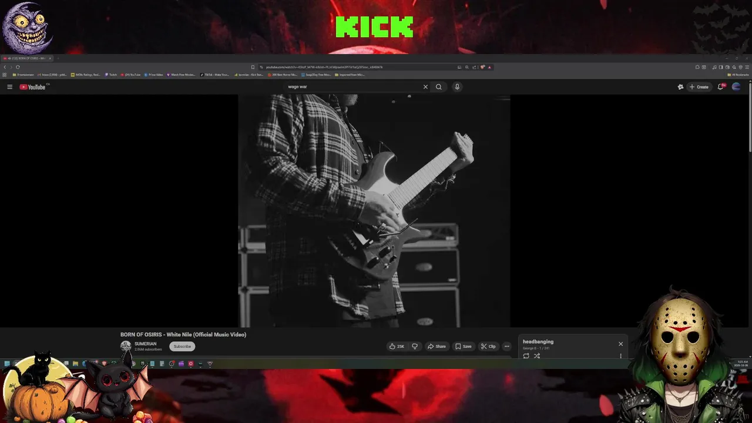Create a Clip of the video
This screenshot has width=752, height=423.
(488, 347)
